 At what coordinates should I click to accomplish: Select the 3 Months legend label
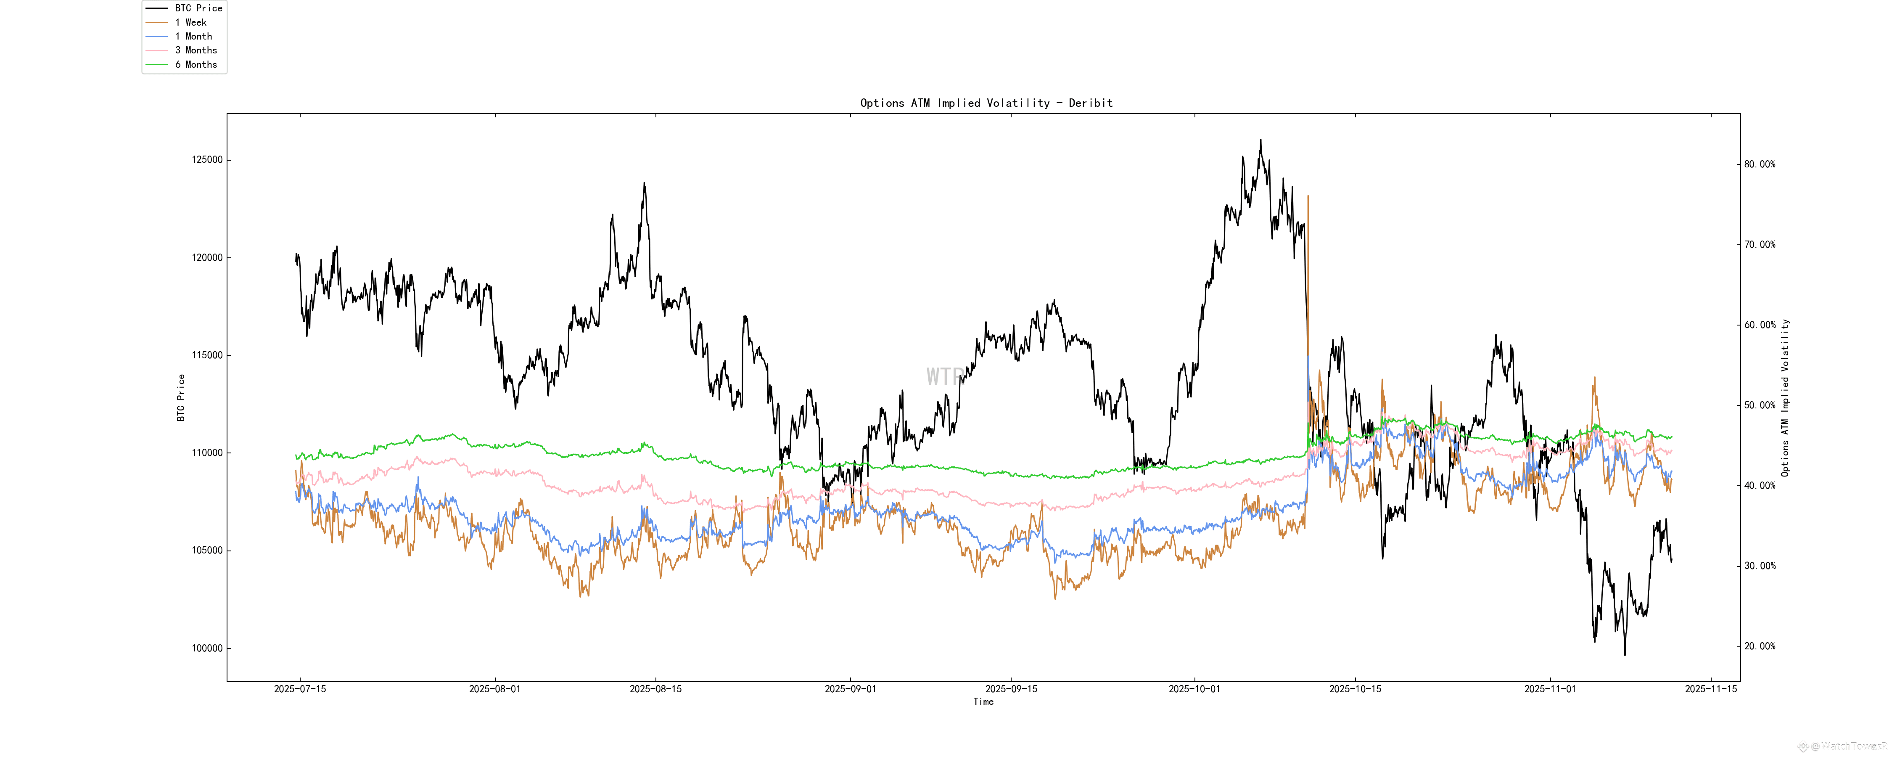click(196, 51)
